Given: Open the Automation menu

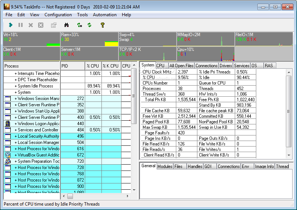Looking at the screenshot, I should (x=105, y=15).
